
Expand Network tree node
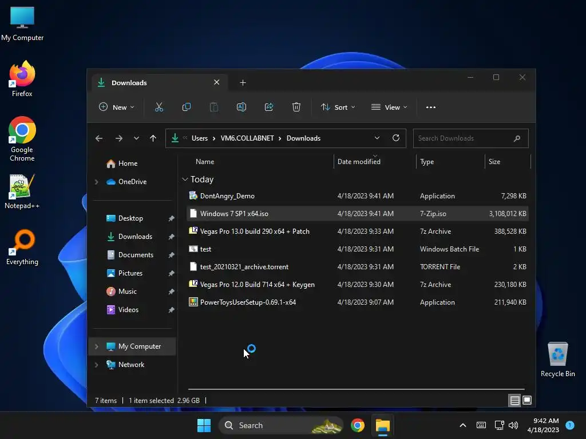point(96,365)
